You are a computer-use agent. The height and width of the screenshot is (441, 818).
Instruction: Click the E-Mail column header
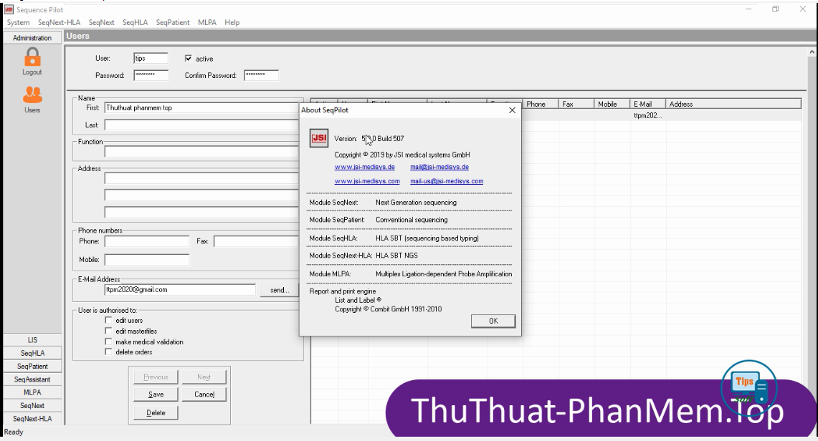(x=649, y=104)
